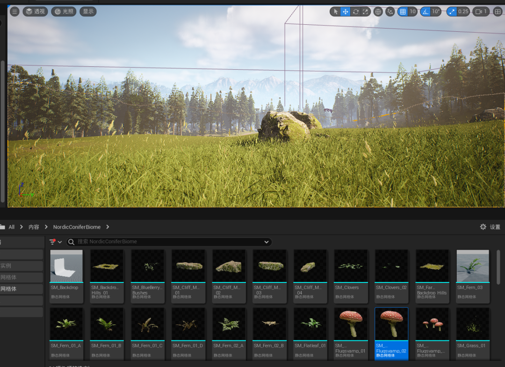
Task: Toggle grid snapping on or off
Action: [403, 12]
